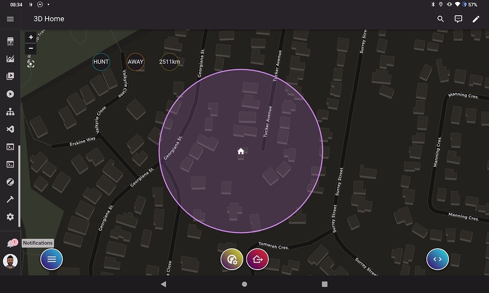This screenshot has height=293, width=489.
Task: Expand the code brackets floating button
Action: (x=437, y=259)
